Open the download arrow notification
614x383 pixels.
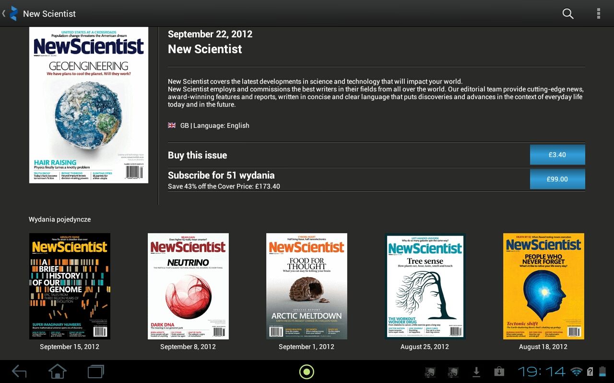click(476, 372)
